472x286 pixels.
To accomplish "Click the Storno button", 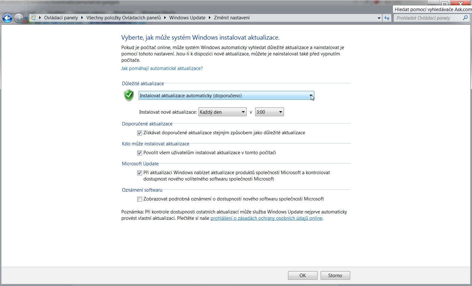I will pyautogui.click(x=335, y=276).
